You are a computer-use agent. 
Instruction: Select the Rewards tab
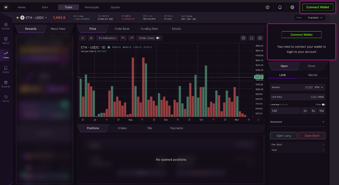point(31,29)
